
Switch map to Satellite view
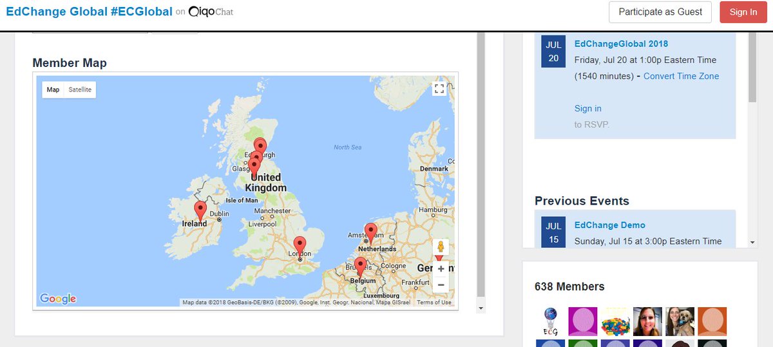[x=80, y=89]
